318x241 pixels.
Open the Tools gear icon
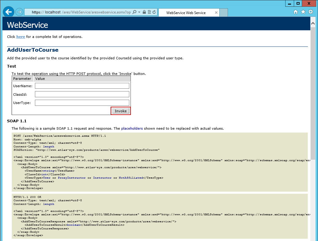coord(310,12)
